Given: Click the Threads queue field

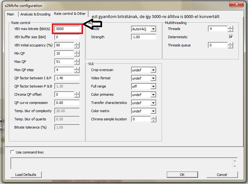Looking at the screenshot, I should point(218,45).
